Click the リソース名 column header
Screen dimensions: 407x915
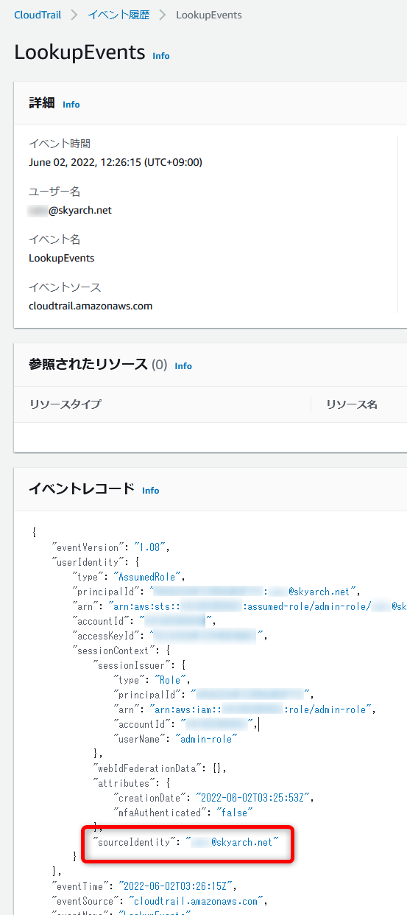point(352,404)
